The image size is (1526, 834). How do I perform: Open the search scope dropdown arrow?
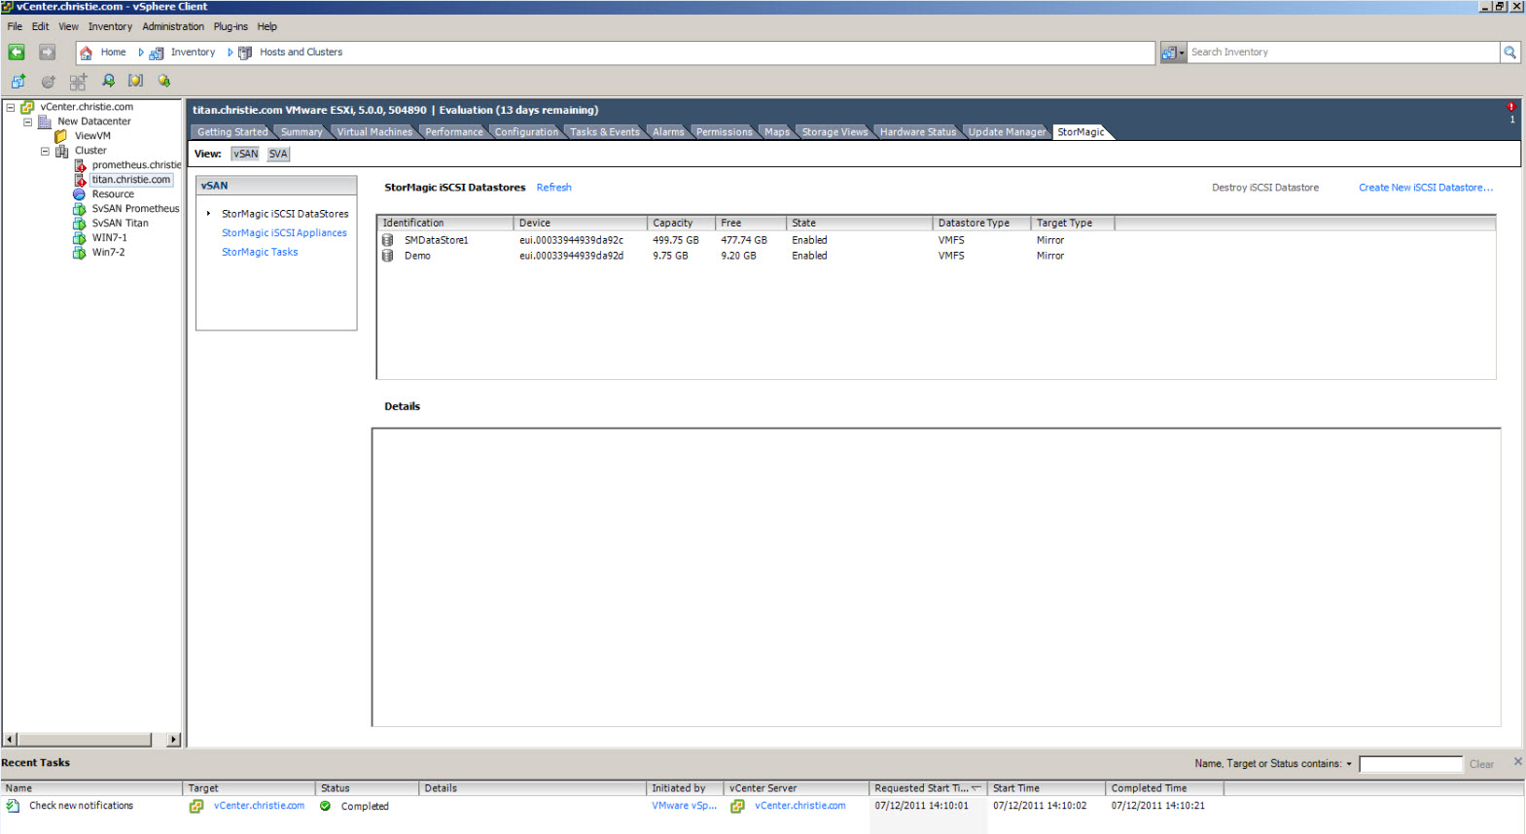tap(1182, 52)
